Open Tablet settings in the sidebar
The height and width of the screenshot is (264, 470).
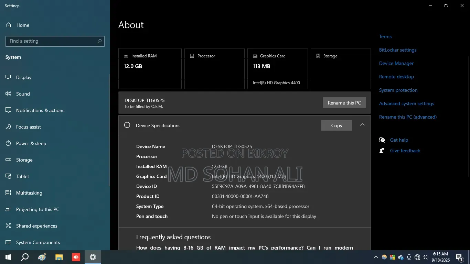point(55,176)
